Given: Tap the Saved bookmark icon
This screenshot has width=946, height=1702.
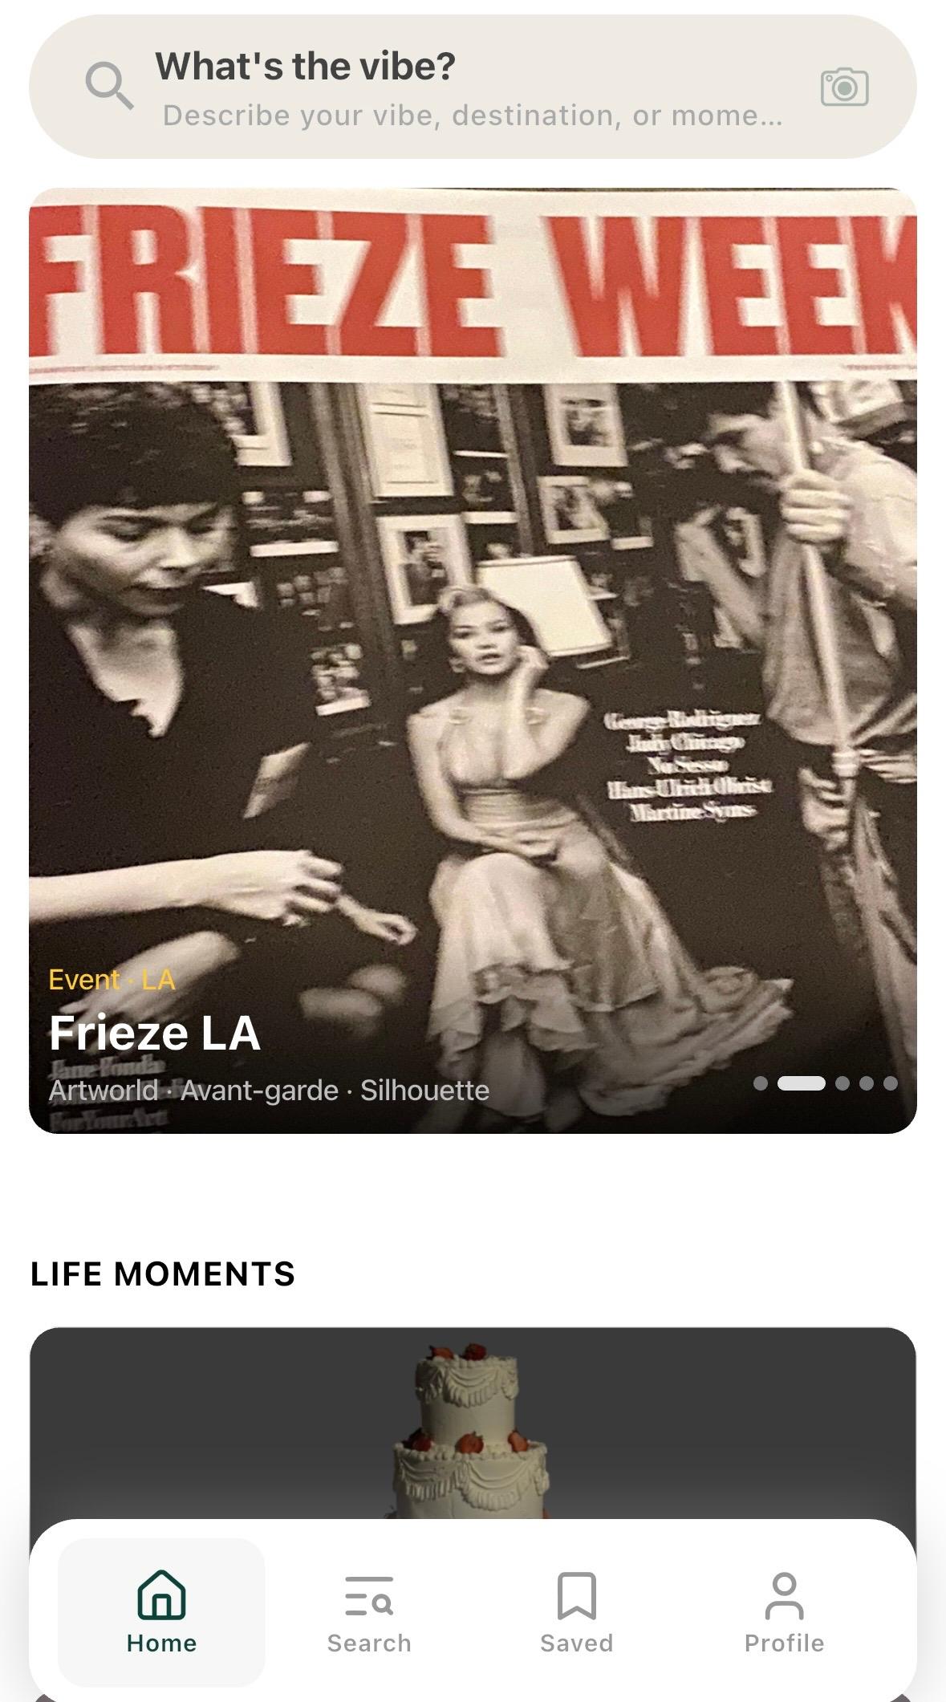Looking at the screenshot, I should point(576,1595).
